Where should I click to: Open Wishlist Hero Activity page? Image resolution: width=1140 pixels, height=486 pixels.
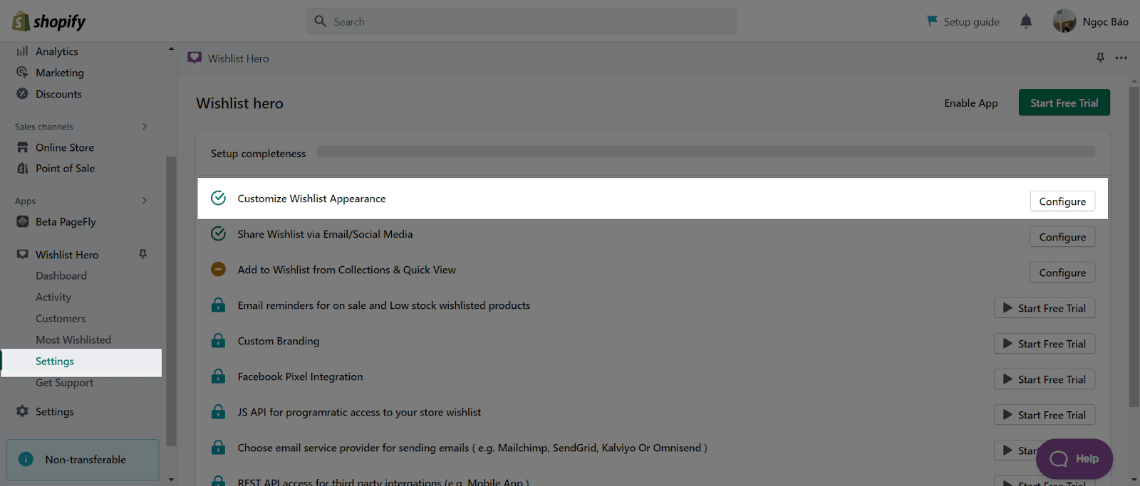click(53, 297)
